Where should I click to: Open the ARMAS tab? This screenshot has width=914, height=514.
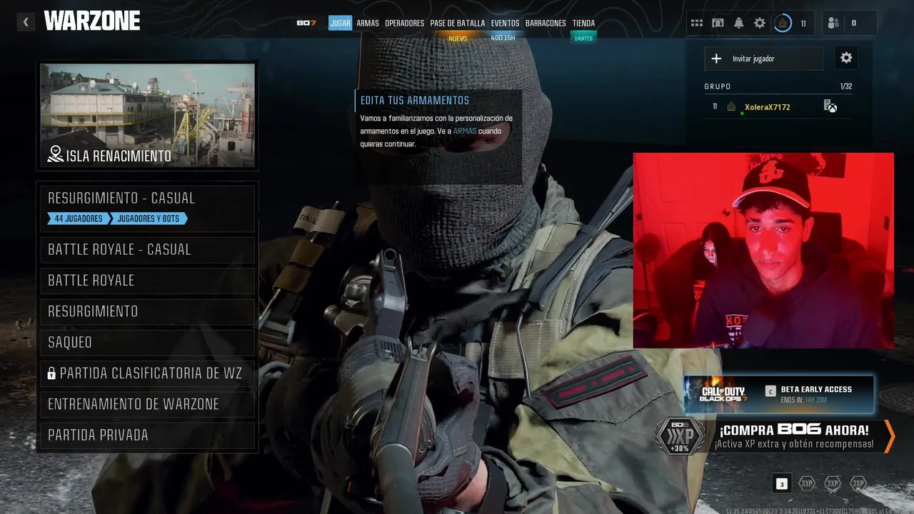click(368, 23)
